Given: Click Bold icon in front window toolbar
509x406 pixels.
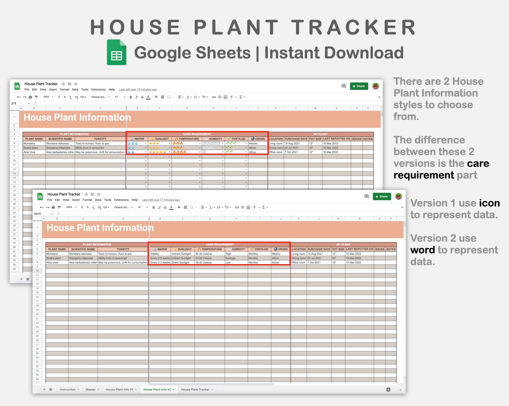Looking at the screenshot, I should tap(154, 208).
